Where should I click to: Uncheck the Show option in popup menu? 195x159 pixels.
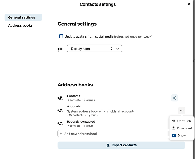(174, 135)
